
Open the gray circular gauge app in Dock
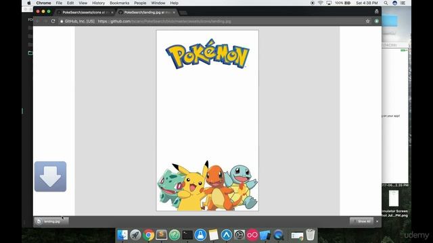[240, 235]
